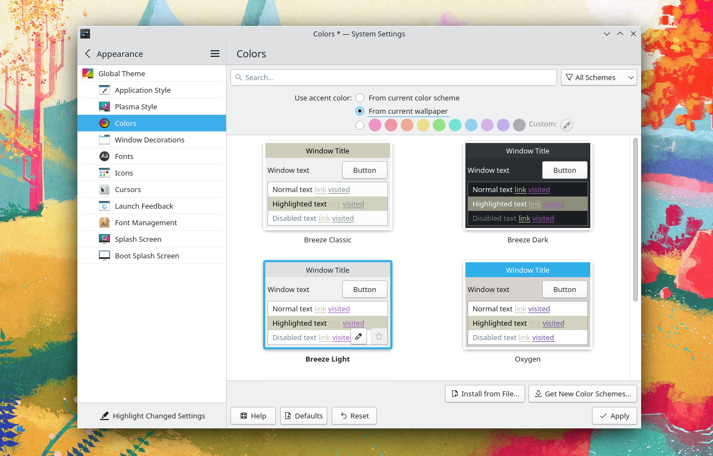Select accent color from current color scheme
The height and width of the screenshot is (456, 713).
360,98
